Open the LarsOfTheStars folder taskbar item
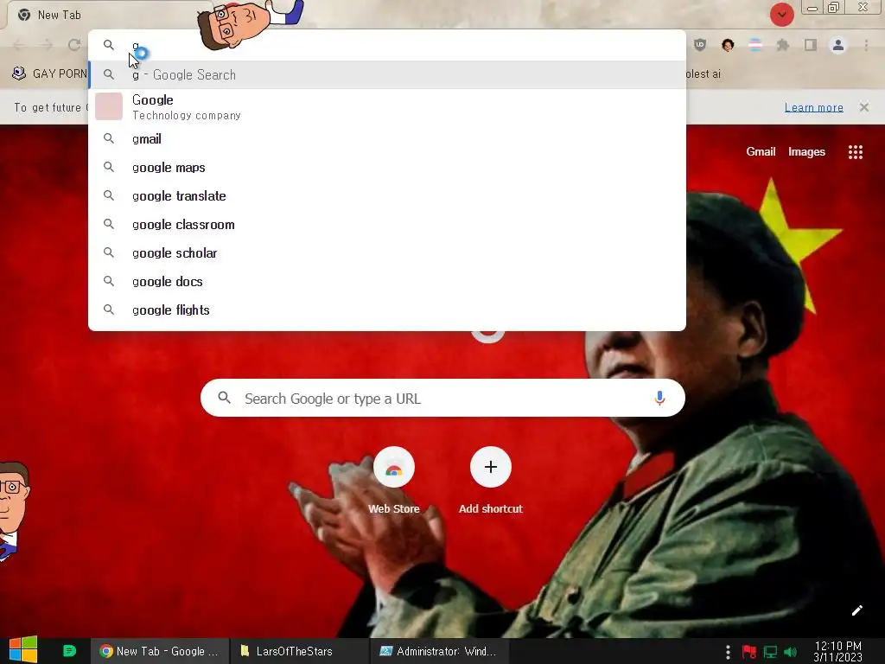The width and height of the screenshot is (885, 664). point(299,651)
